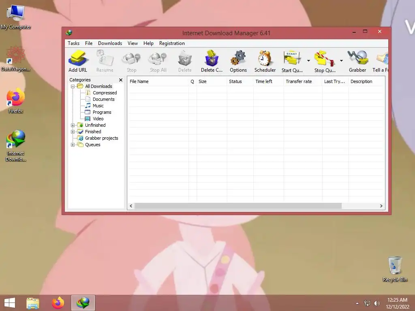Select the Programs category

pyautogui.click(x=102, y=113)
